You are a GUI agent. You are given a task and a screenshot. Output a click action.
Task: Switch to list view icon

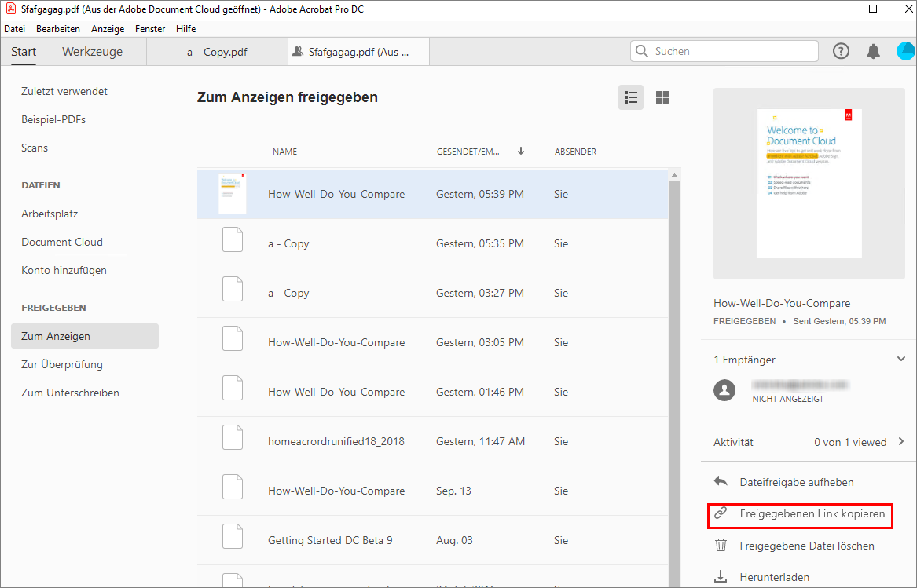coord(630,97)
